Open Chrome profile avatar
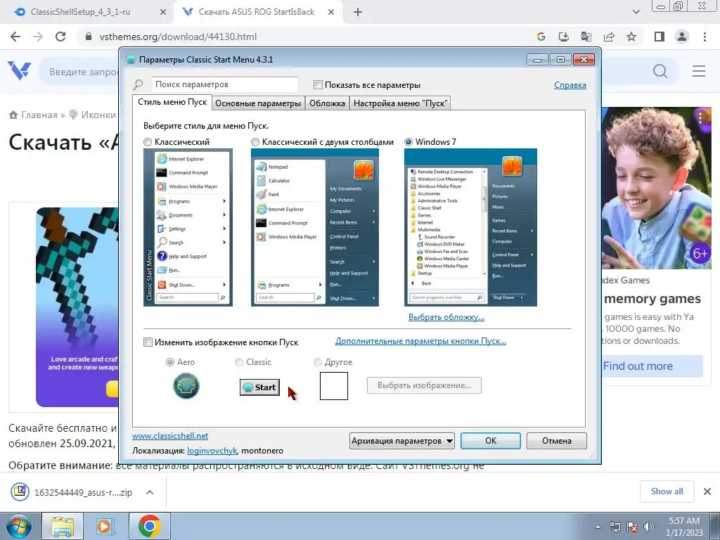 click(682, 37)
